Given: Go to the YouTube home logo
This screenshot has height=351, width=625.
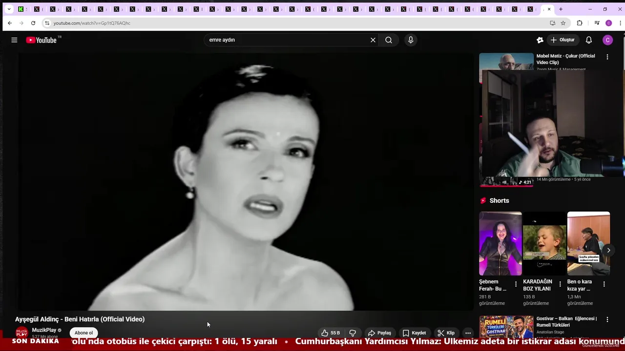Looking at the screenshot, I should click(x=42, y=40).
